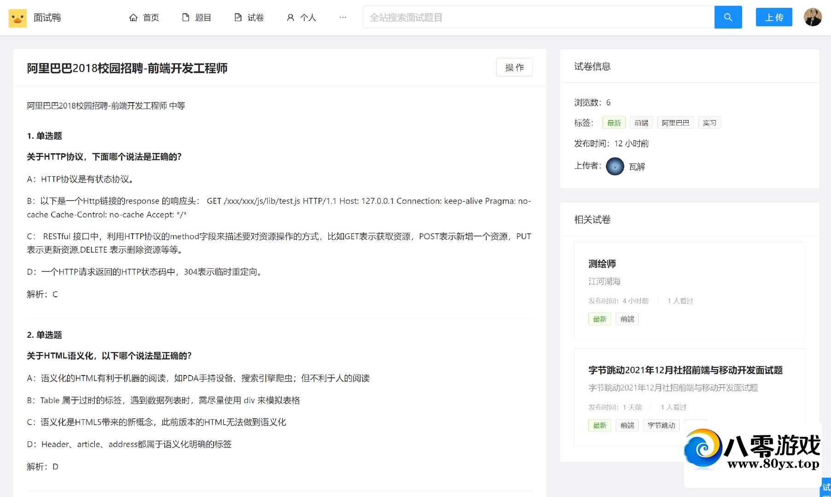Screen dimensions: 831x497
Task: Click uploader name 瓦解
Action: [637, 167]
